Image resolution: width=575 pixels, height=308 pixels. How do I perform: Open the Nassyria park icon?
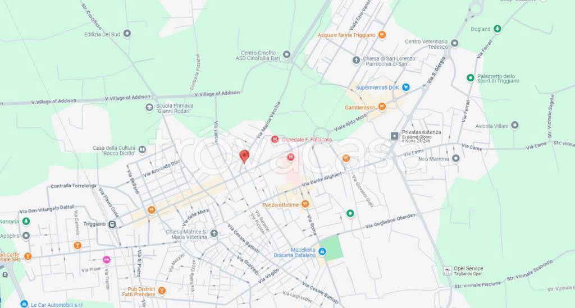click(x=26, y=221)
